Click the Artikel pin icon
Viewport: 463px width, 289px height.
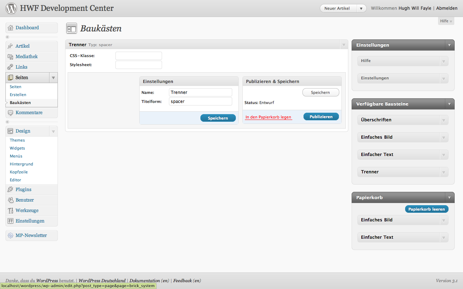pyautogui.click(x=10, y=46)
